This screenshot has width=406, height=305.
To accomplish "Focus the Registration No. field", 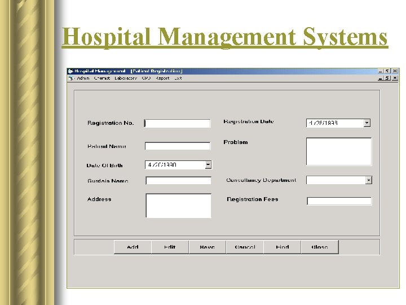I will 178,123.
